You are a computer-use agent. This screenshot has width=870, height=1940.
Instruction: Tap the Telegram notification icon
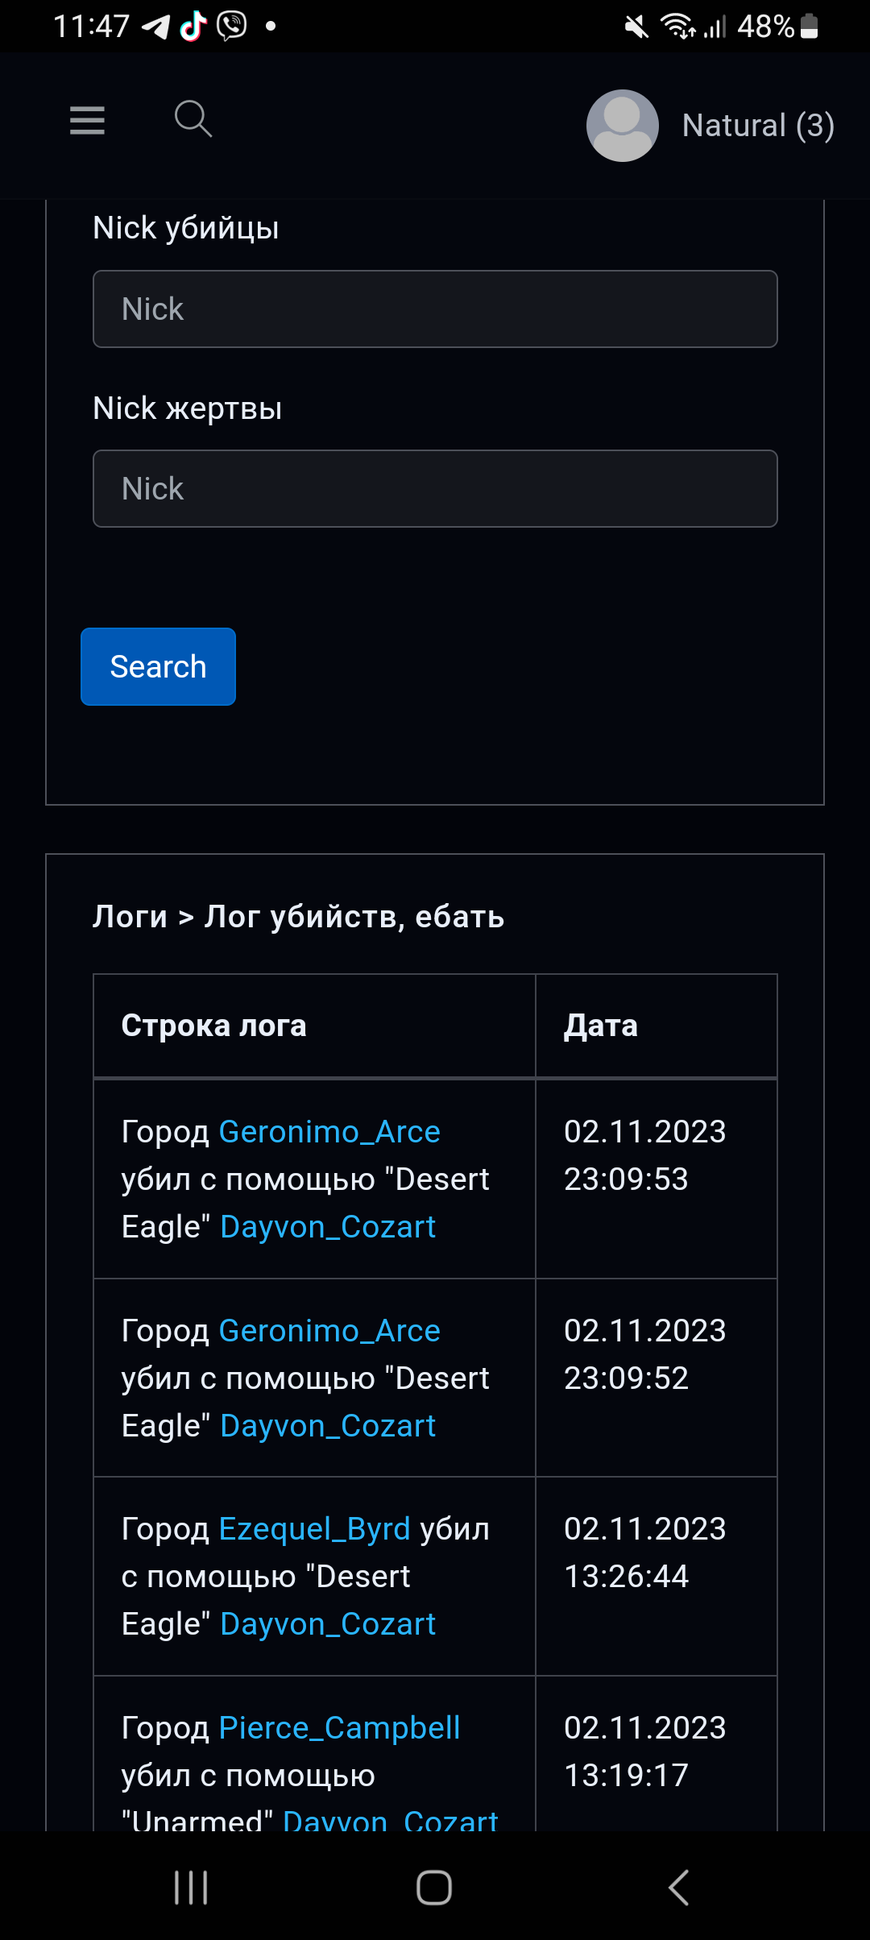156,27
